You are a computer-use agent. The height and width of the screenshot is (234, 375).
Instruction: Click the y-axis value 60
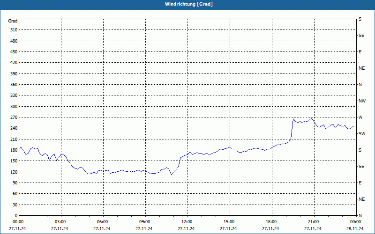[x=15, y=194]
